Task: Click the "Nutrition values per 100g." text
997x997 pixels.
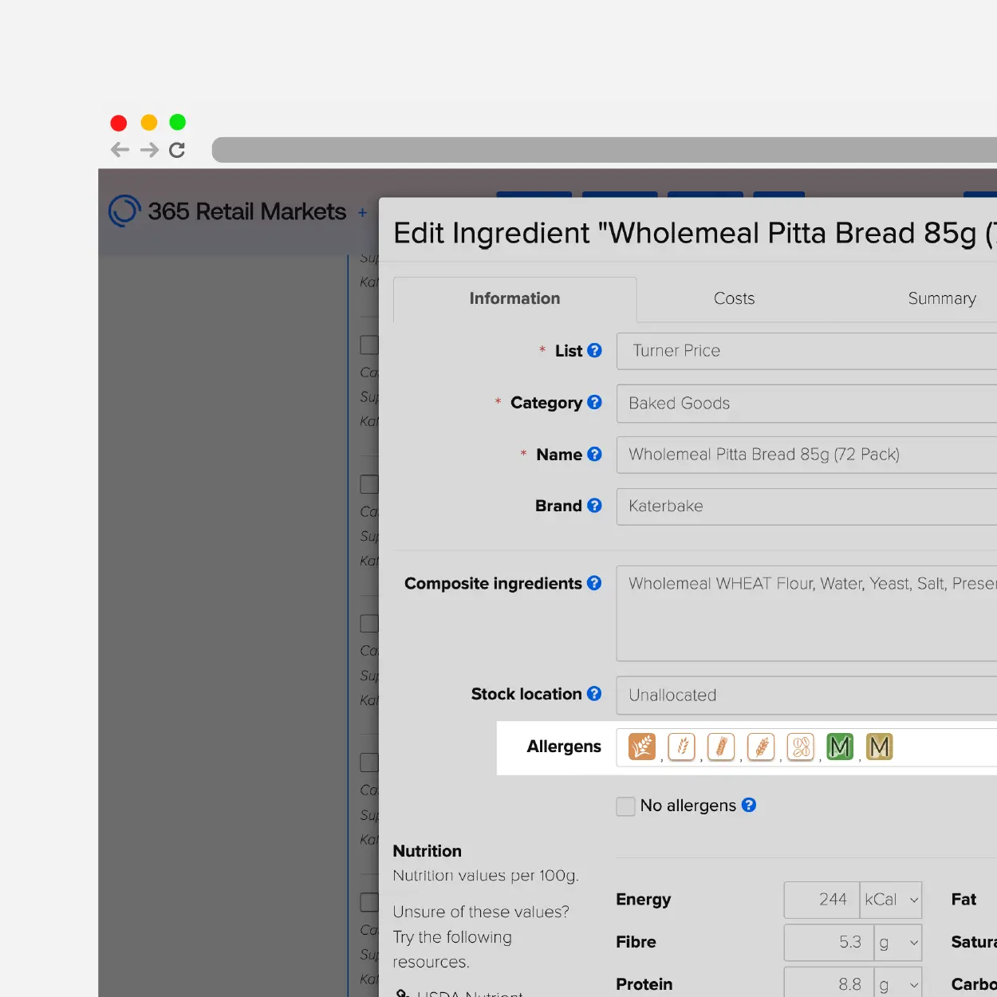Action: tap(486, 875)
